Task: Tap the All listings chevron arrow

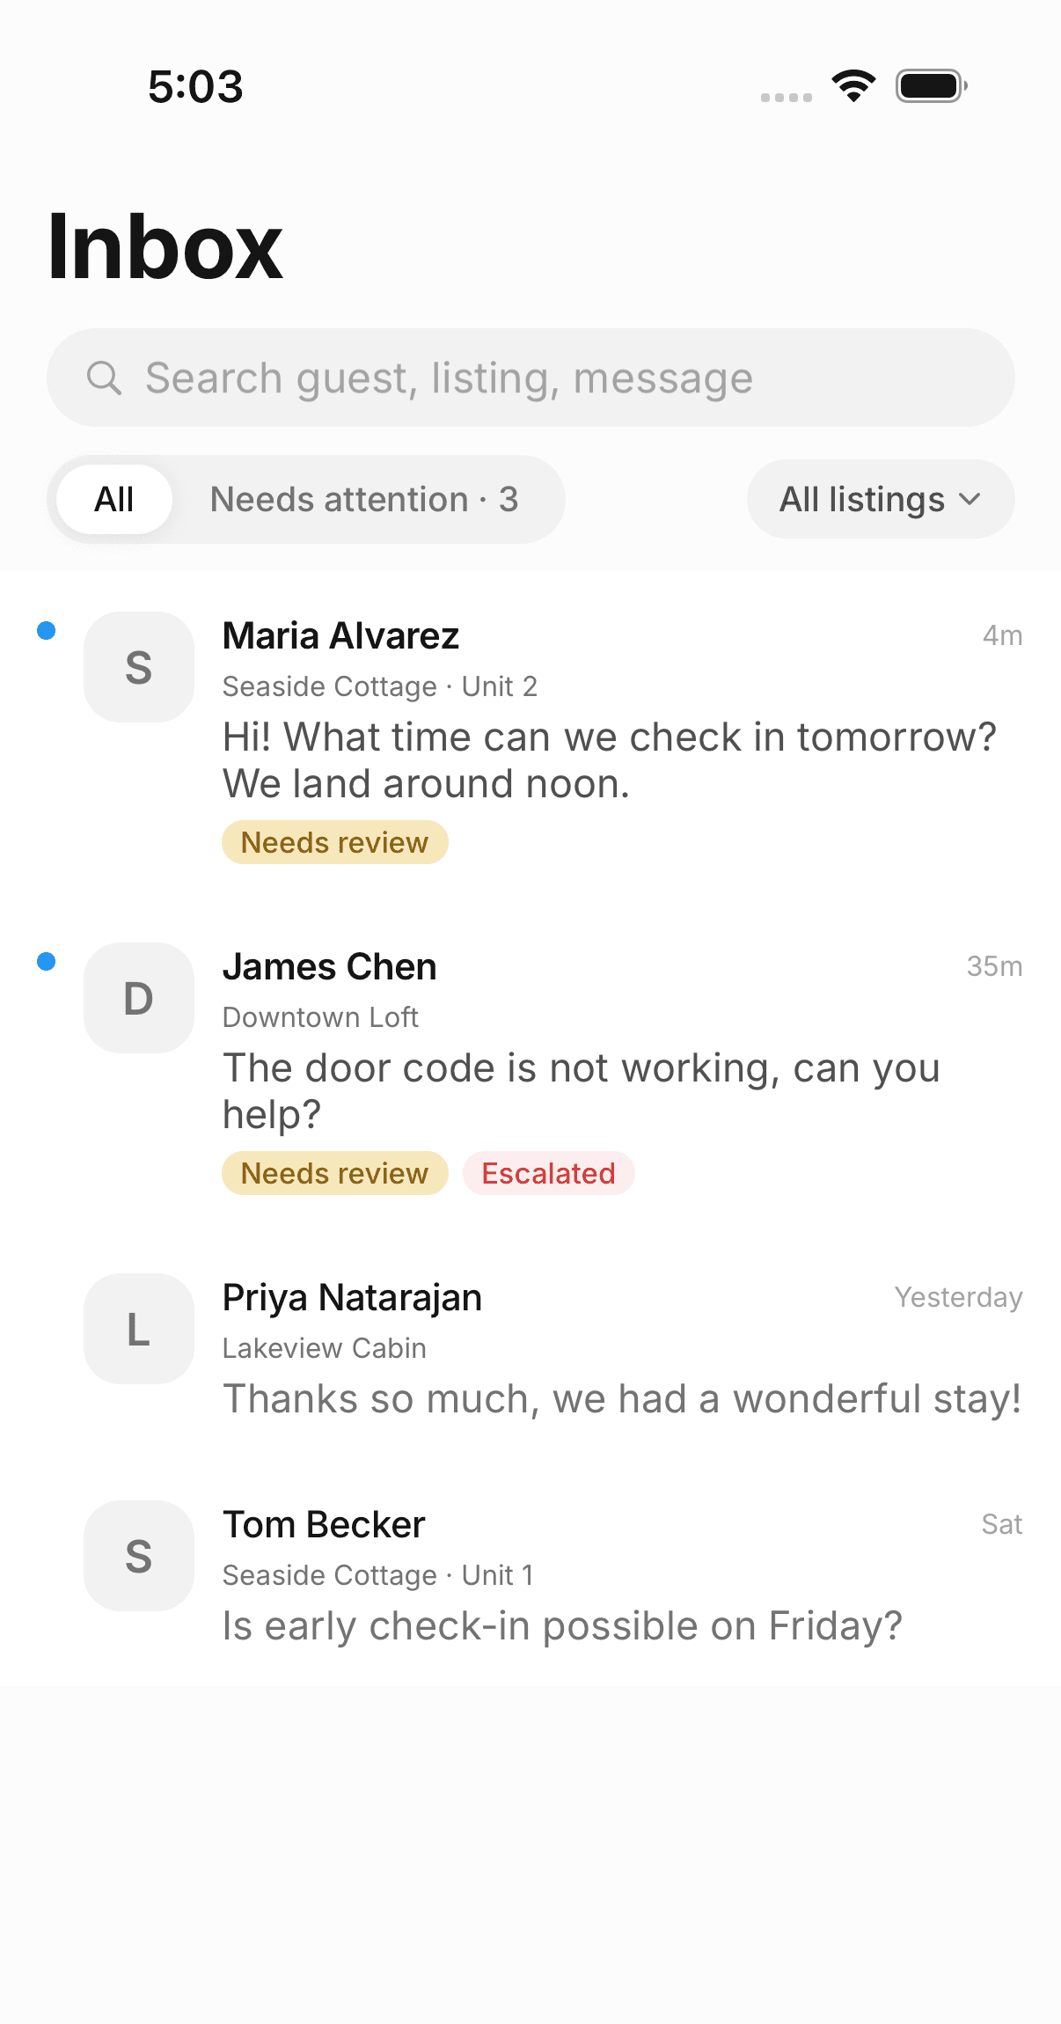Action: pos(970,499)
